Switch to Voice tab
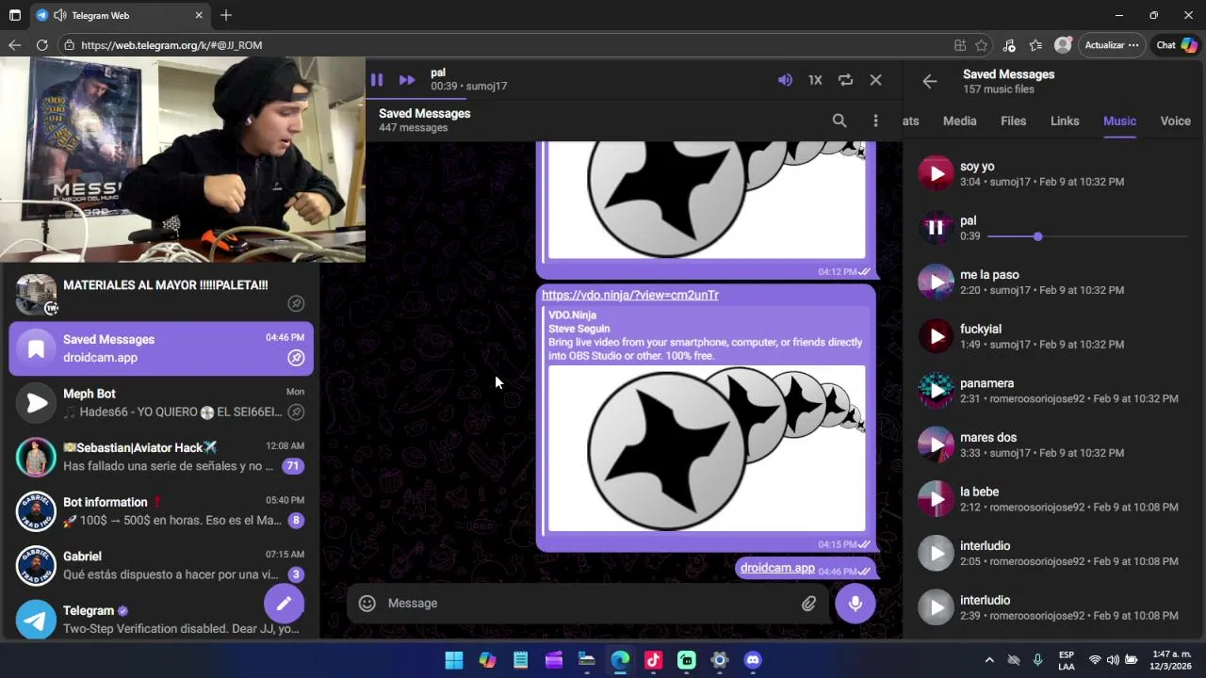The image size is (1206, 678). [1175, 121]
